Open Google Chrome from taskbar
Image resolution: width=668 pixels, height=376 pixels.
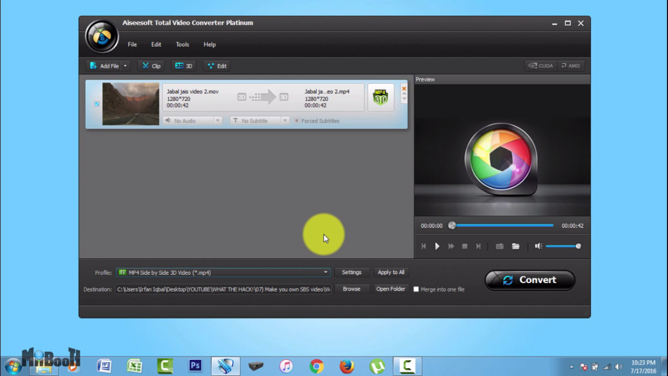316,366
